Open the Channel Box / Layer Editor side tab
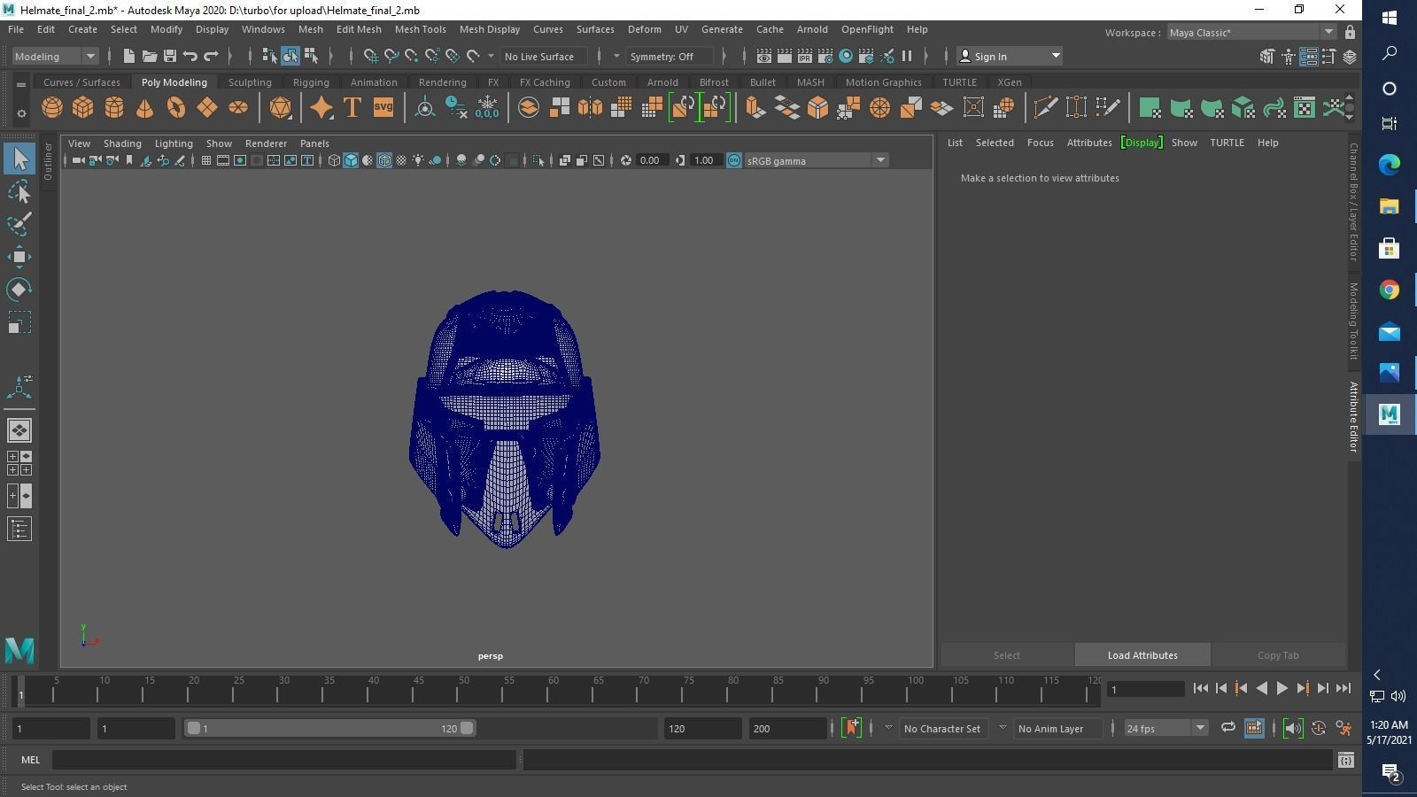The width and height of the screenshot is (1417, 797). (x=1353, y=201)
